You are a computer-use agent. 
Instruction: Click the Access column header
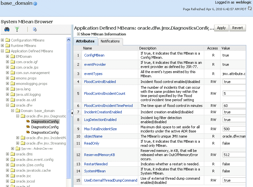pos(212,48)
